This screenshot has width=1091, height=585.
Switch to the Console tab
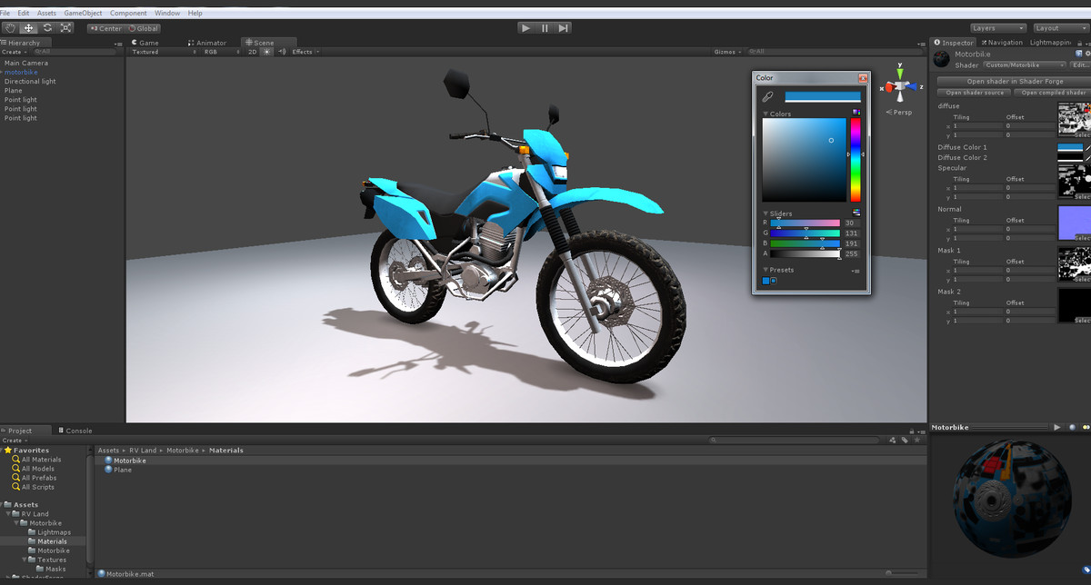click(x=80, y=431)
